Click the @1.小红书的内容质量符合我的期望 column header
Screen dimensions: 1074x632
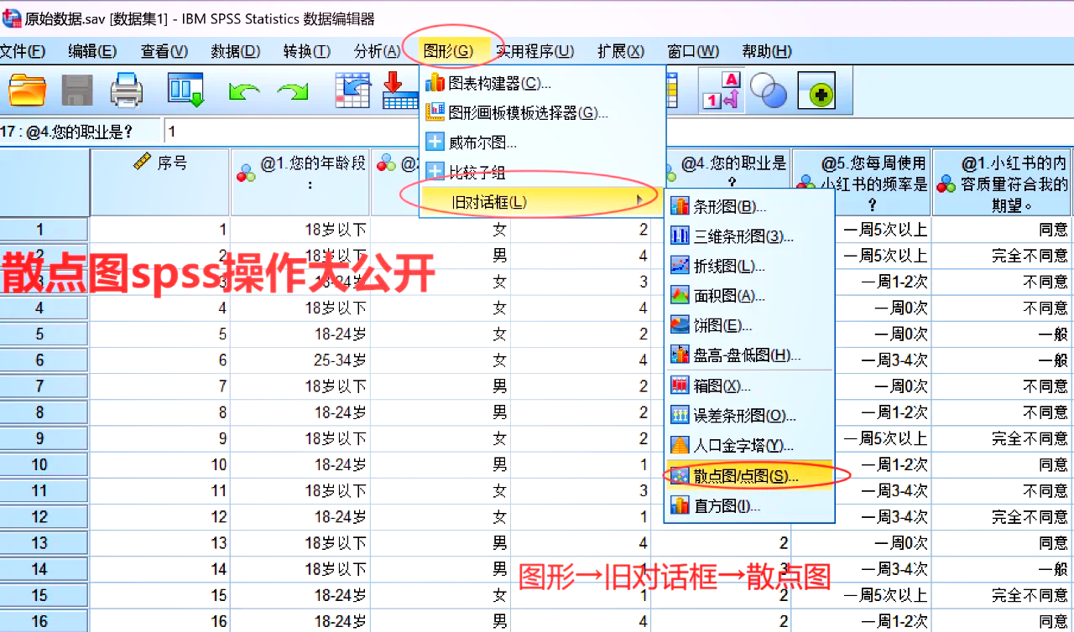[1003, 183]
